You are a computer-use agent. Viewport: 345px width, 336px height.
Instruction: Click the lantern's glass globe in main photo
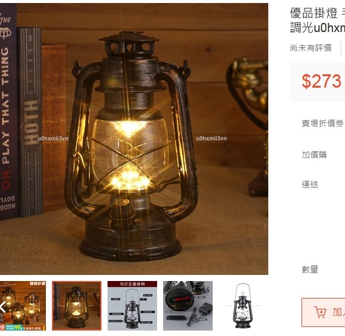(x=131, y=155)
